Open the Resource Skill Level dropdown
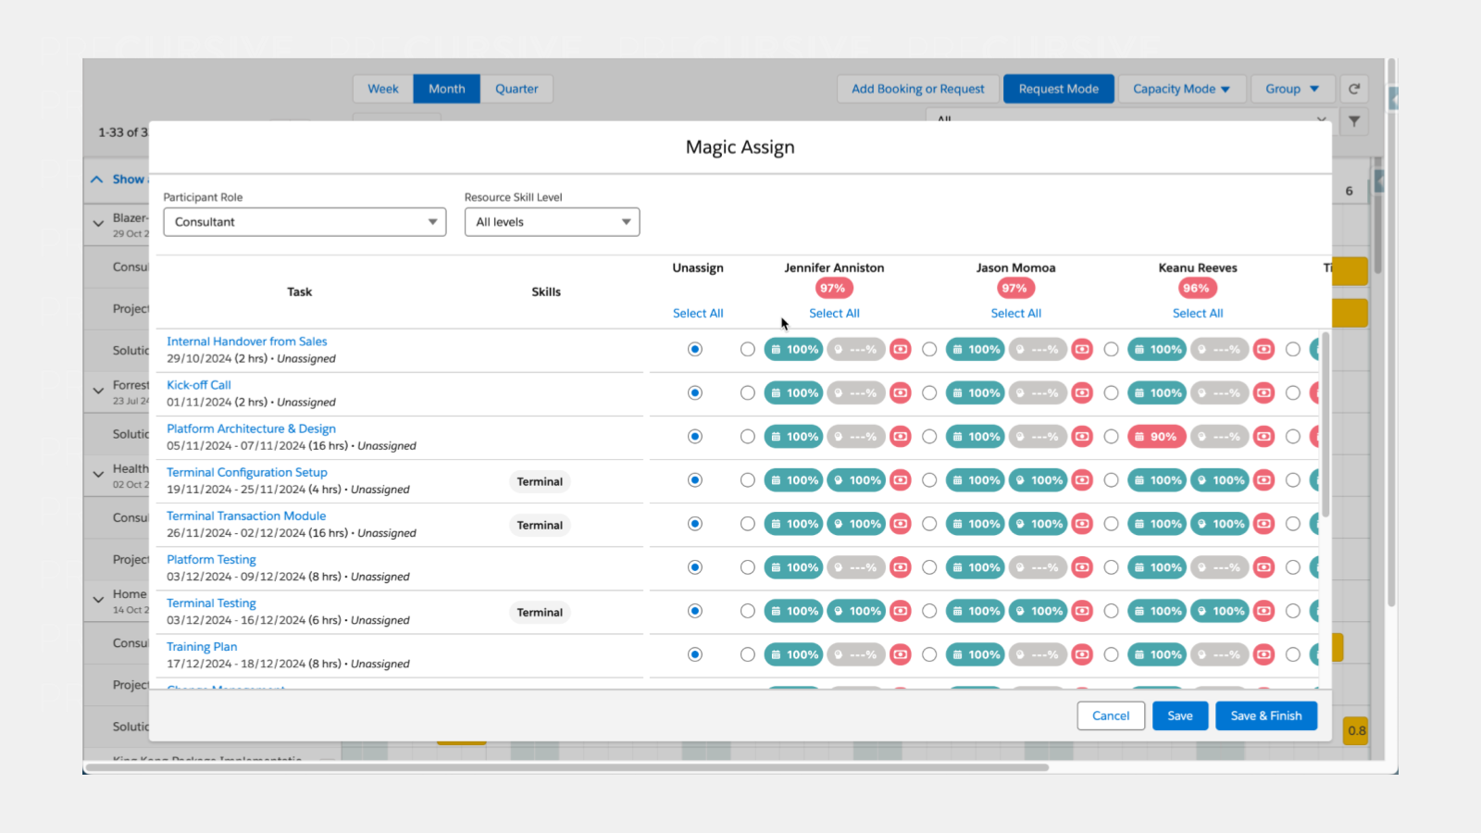Image resolution: width=1481 pixels, height=833 pixels. 552,221
